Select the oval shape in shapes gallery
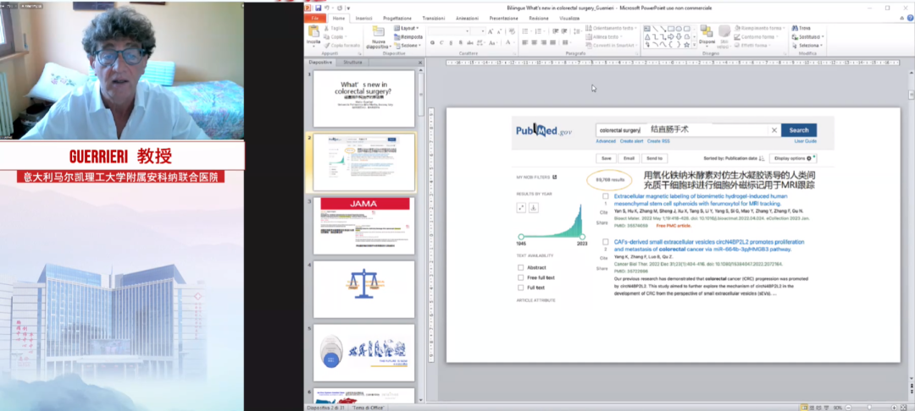Image resolution: width=915 pixels, height=411 pixels. pos(679,29)
